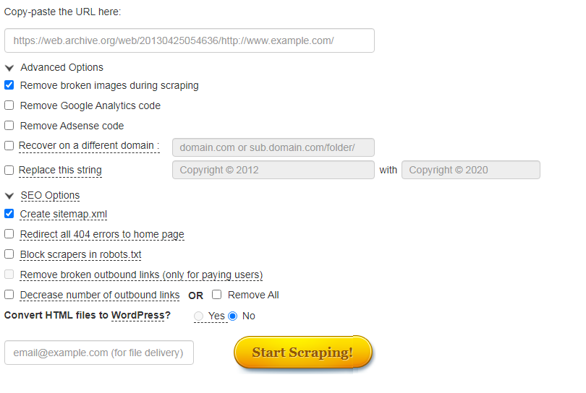Uncheck Remove broken images during scraping
Image resolution: width=586 pixels, height=393 pixels.
(9, 85)
